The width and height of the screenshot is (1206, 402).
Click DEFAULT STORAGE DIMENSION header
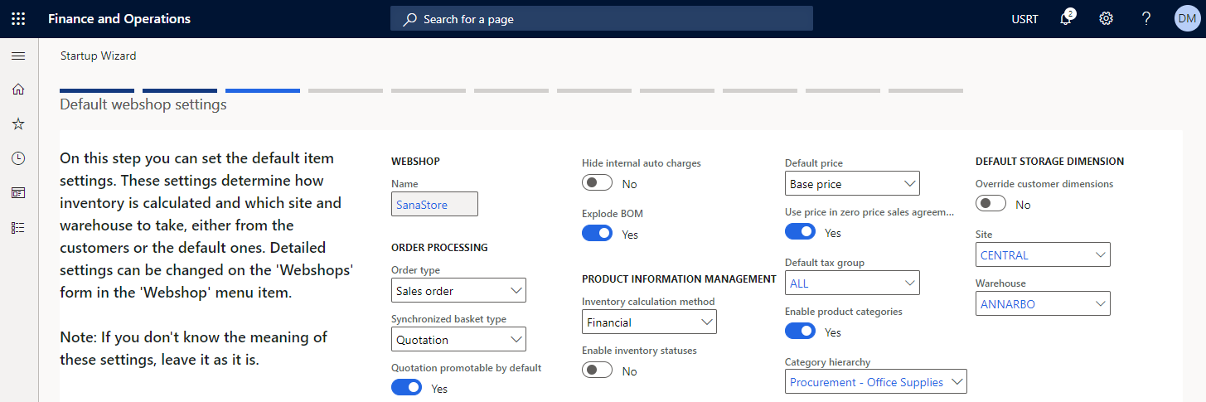[1049, 161]
